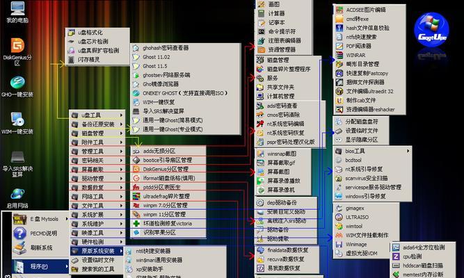Viewport: 464px width, 278px height.
Task: Expand the 映像工具 submenu arrow
Action: [x=121, y=233]
